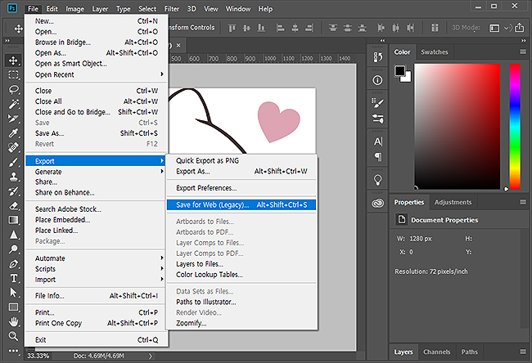Open the Info panel icon
Image resolution: width=532 pixels, height=363 pixels.
coord(377,80)
